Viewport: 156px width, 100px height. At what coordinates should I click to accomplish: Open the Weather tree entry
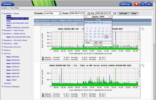(8, 83)
